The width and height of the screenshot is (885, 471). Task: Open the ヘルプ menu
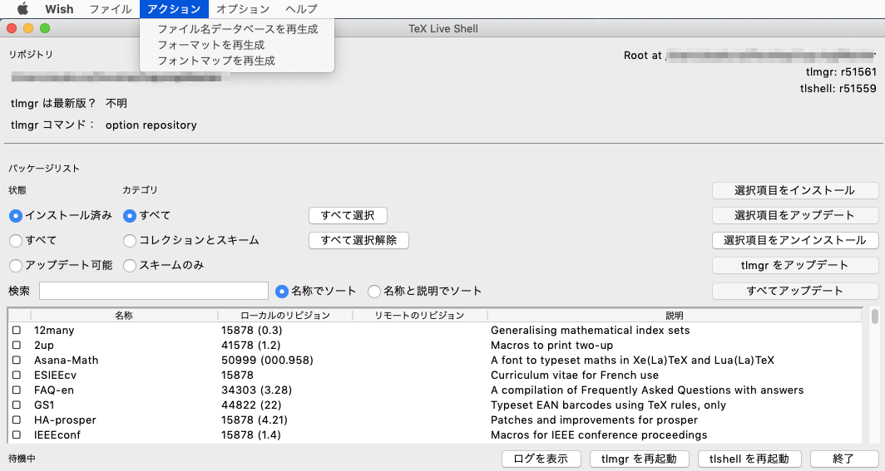(x=301, y=9)
